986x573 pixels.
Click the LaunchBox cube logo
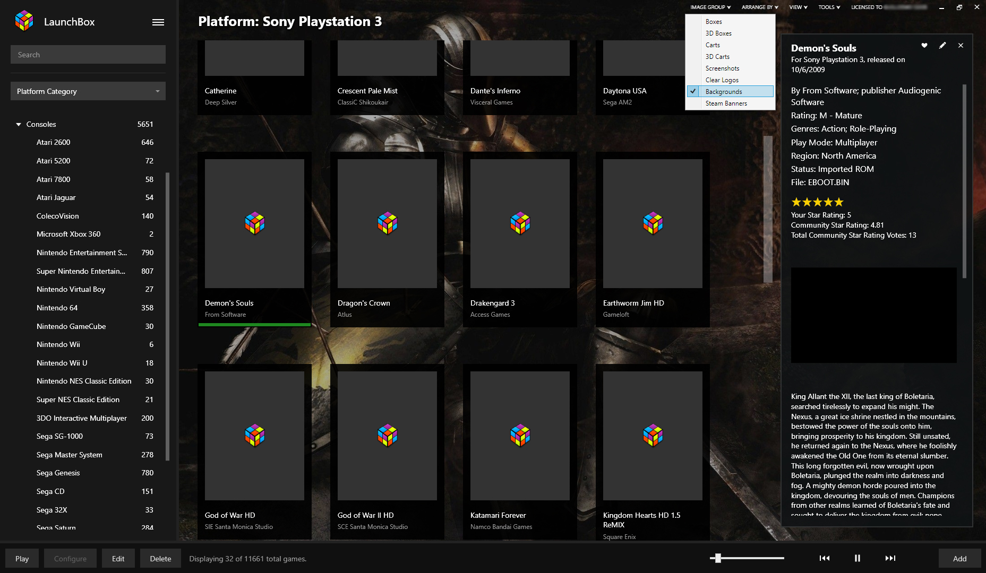tap(24, 21)
